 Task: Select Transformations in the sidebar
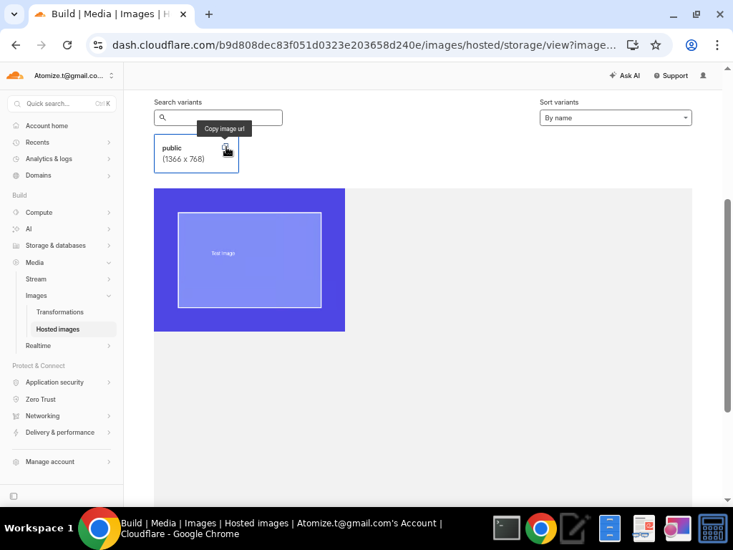pos(60,312)
